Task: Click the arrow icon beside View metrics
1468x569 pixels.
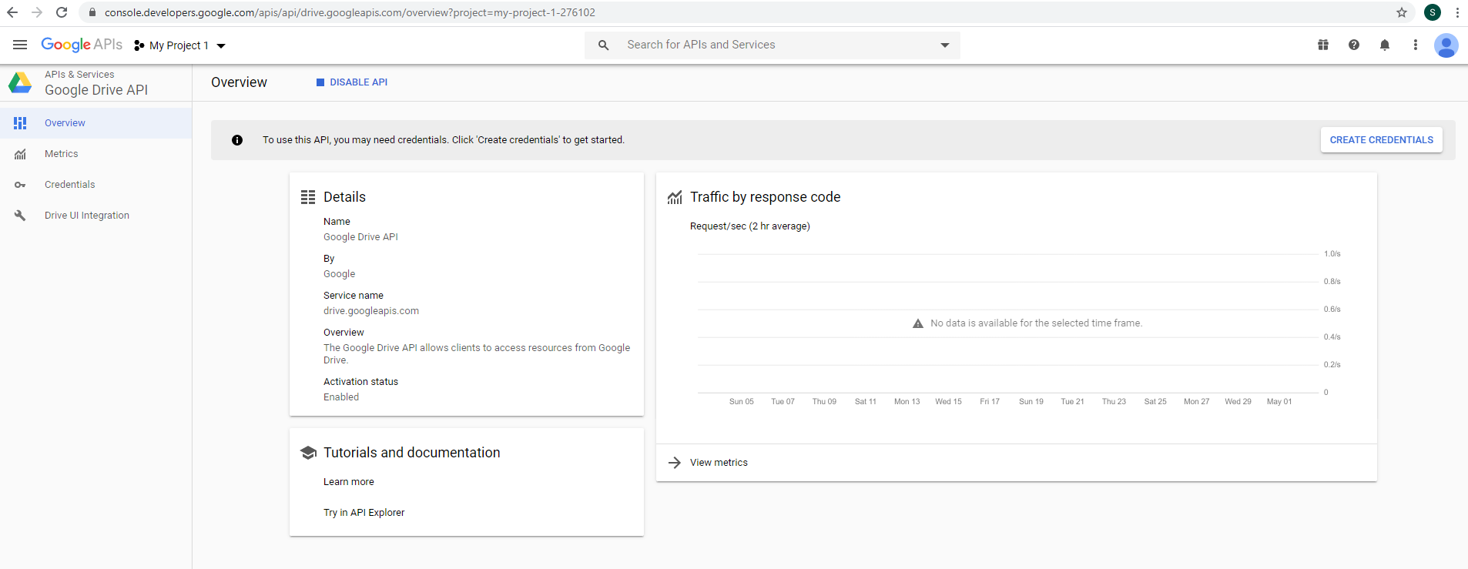Action: [x=675, y=463]
